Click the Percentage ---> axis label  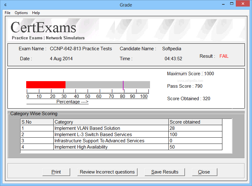point(72,102)
